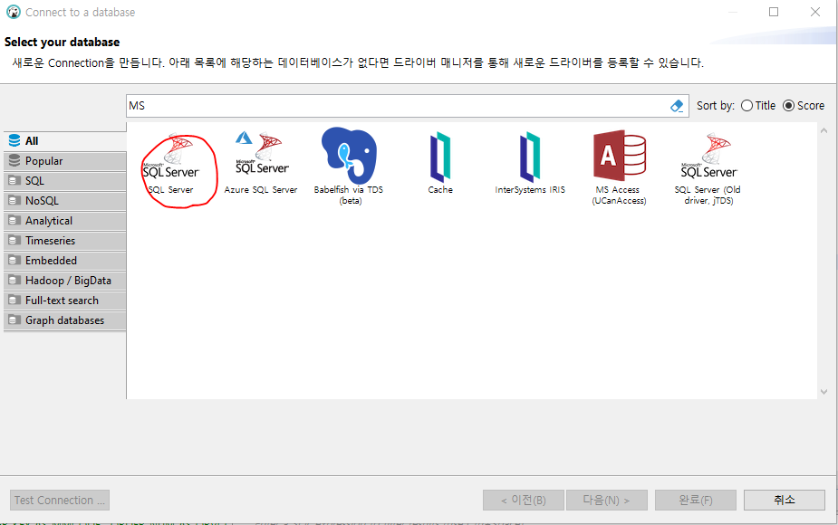Sort drivers by Score

click(x=804, y=106)
